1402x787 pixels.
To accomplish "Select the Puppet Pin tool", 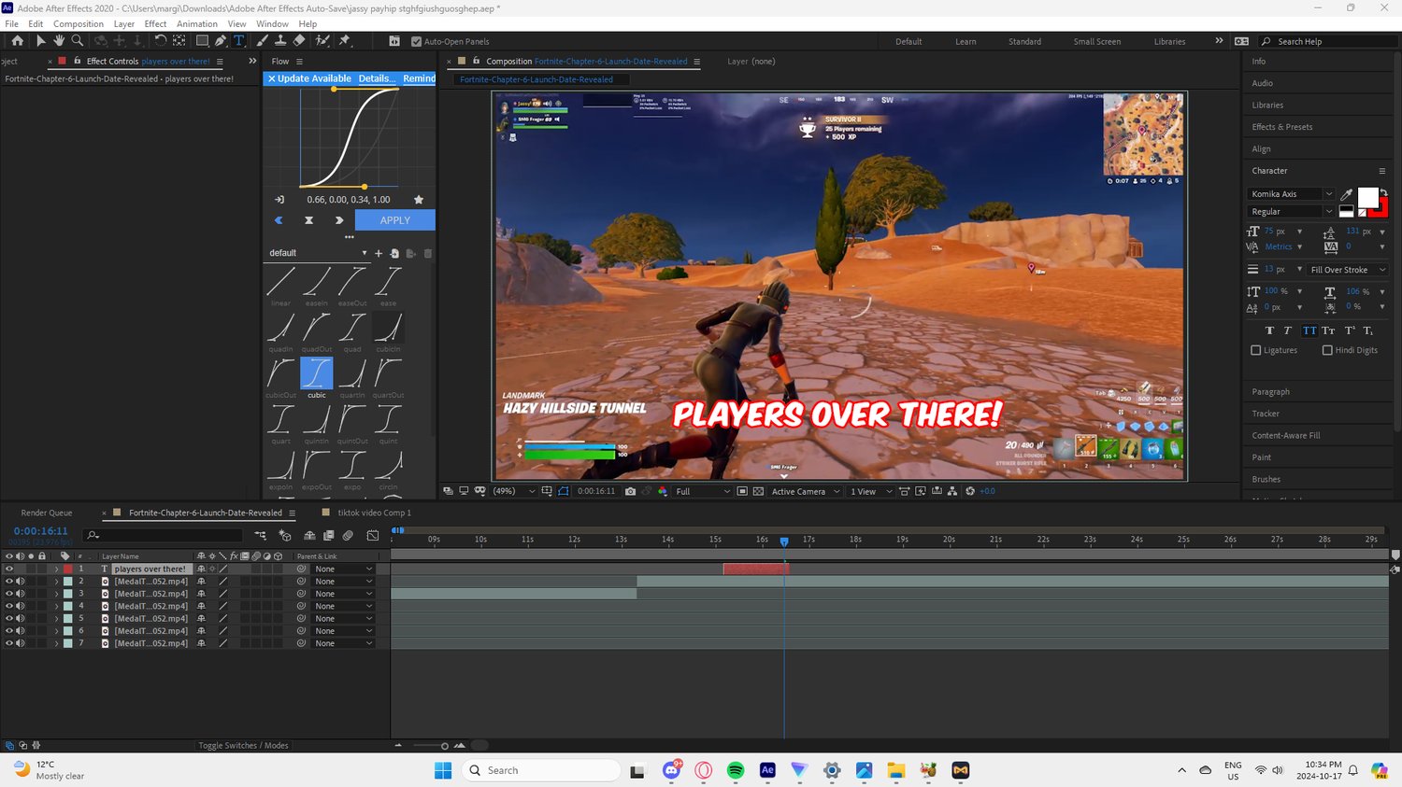I will (345, 41).
